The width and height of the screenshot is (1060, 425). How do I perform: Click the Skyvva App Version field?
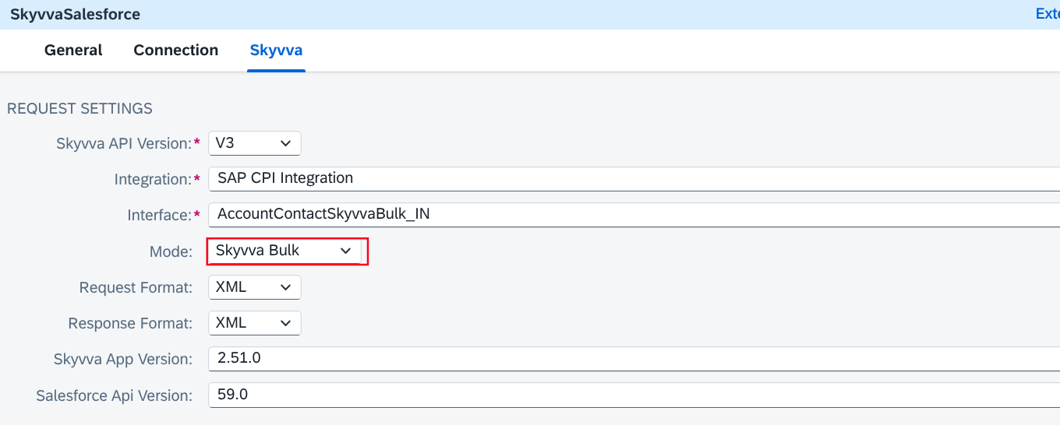tap(634, 359)
